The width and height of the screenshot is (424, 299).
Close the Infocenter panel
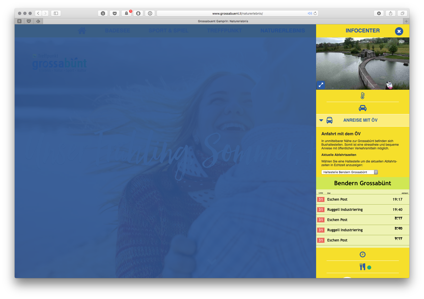pyautogui.click(x=399, y=31)
